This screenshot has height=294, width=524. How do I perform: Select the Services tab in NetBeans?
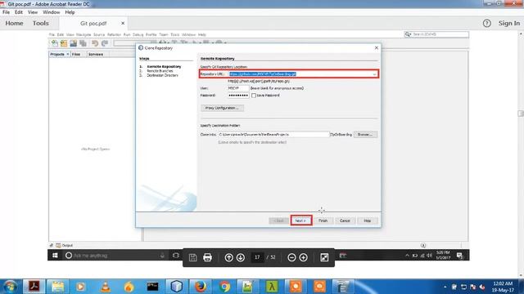[96, 54]
